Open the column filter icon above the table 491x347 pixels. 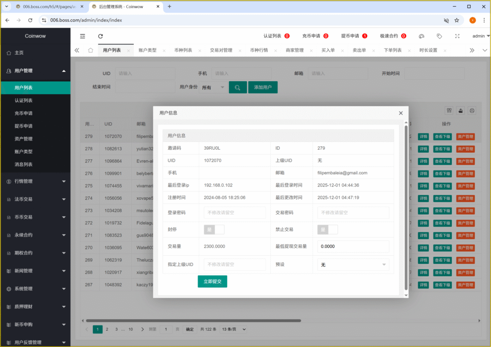[449, 110]
